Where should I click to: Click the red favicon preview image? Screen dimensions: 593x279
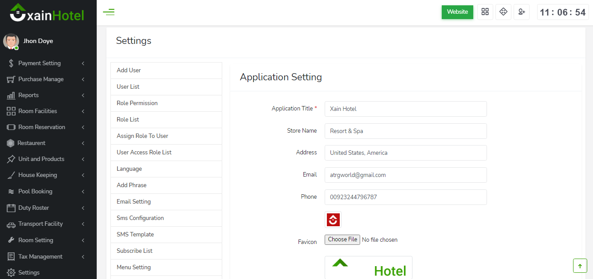click(333, 220)
